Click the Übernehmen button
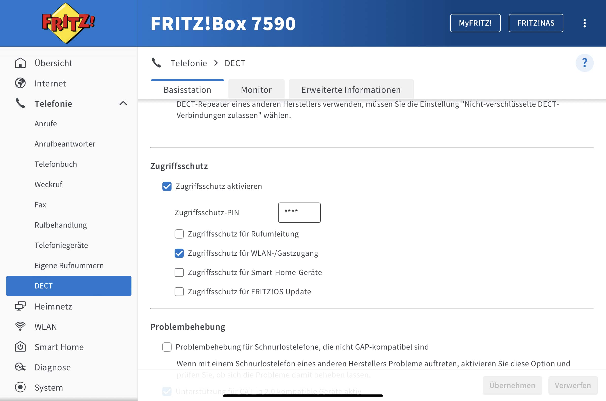The width and height of the screenshot is (606, 401). point(512,385)
